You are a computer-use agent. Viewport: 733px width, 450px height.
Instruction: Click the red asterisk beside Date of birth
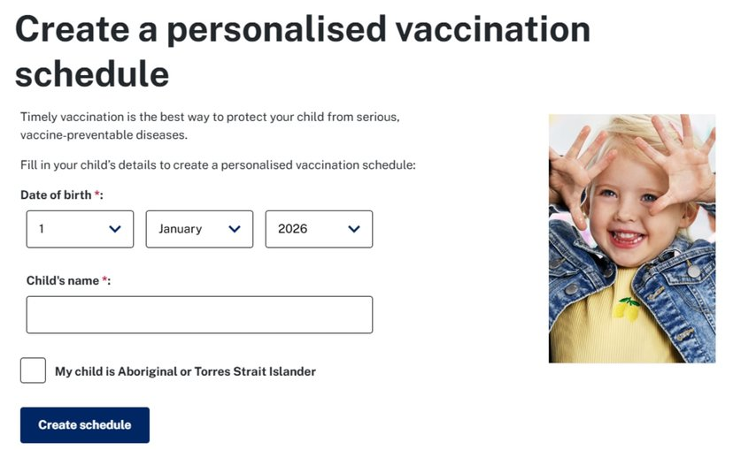[96, 194]
